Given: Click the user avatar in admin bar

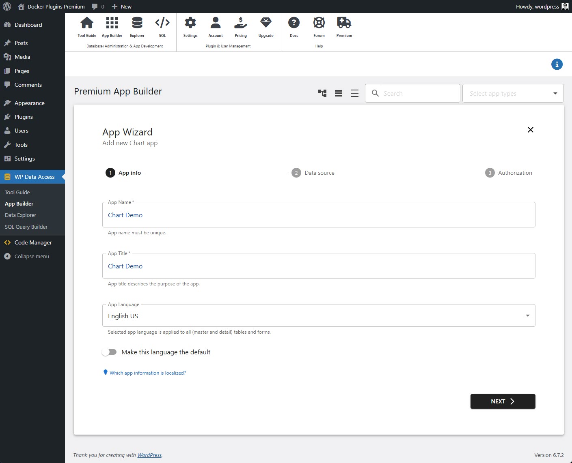Looking at the screenshot, I should pos(565,6).
